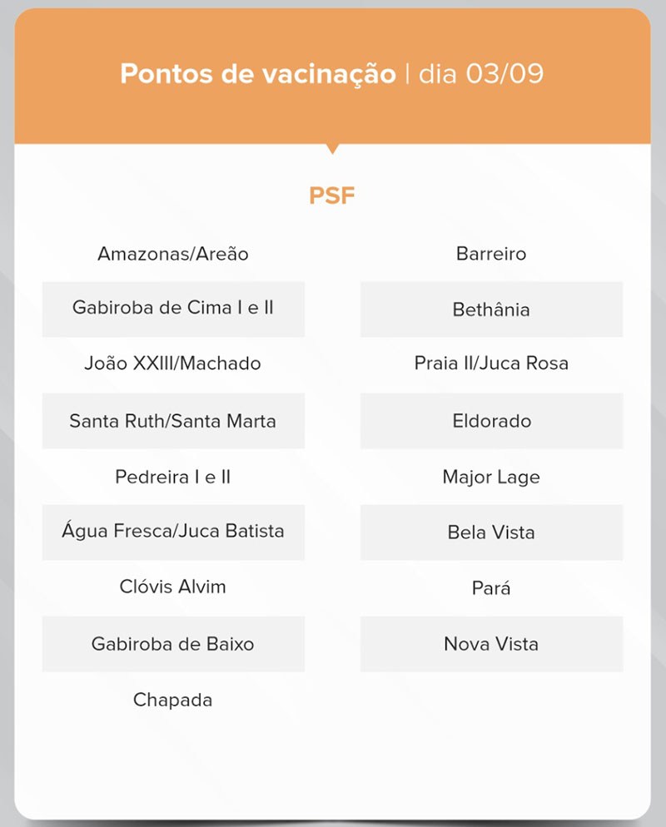Click the dia 03/09 date text
The width and height of the screenshot is (666, 827).
point(481,73)
